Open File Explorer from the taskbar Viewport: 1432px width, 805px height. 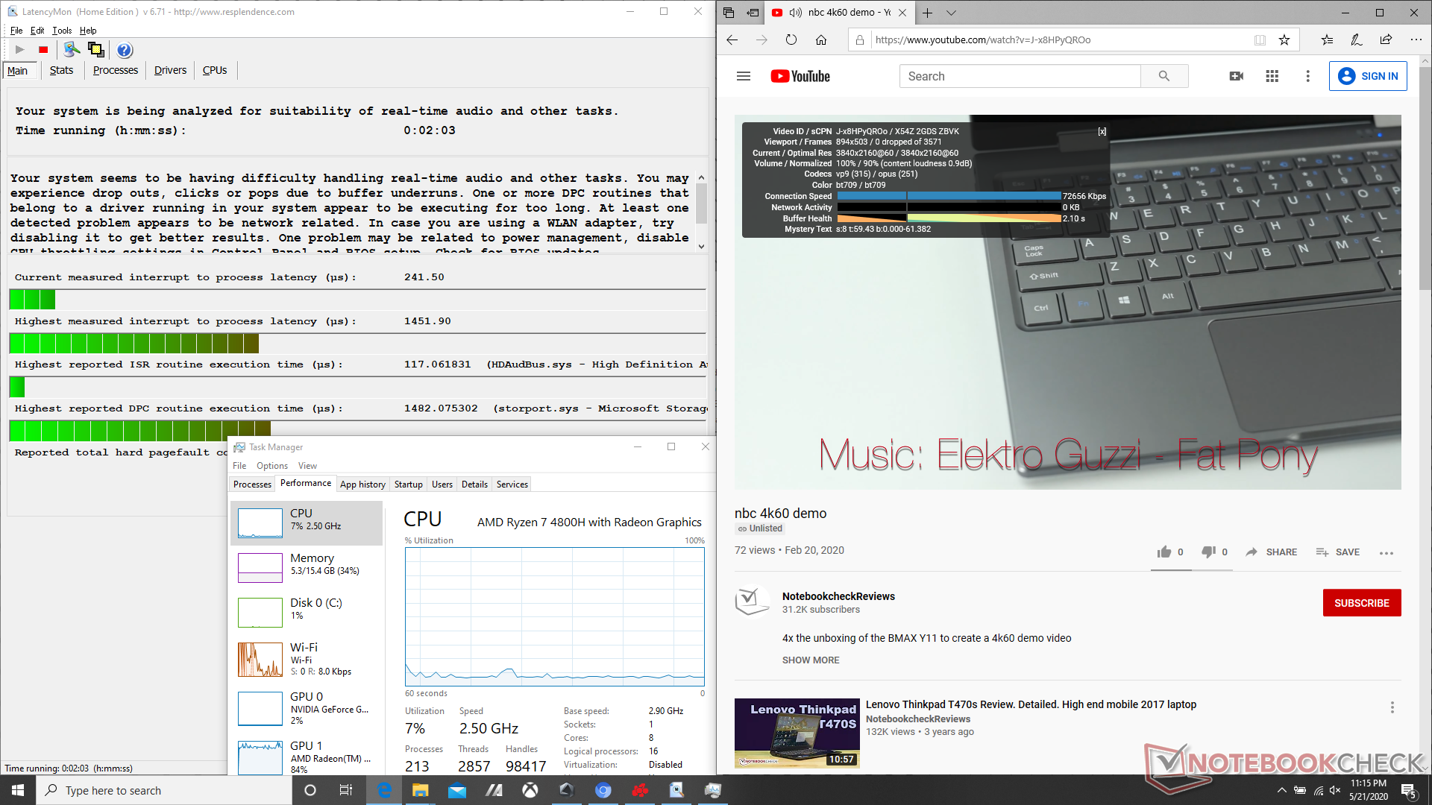[x=420, y=790]
